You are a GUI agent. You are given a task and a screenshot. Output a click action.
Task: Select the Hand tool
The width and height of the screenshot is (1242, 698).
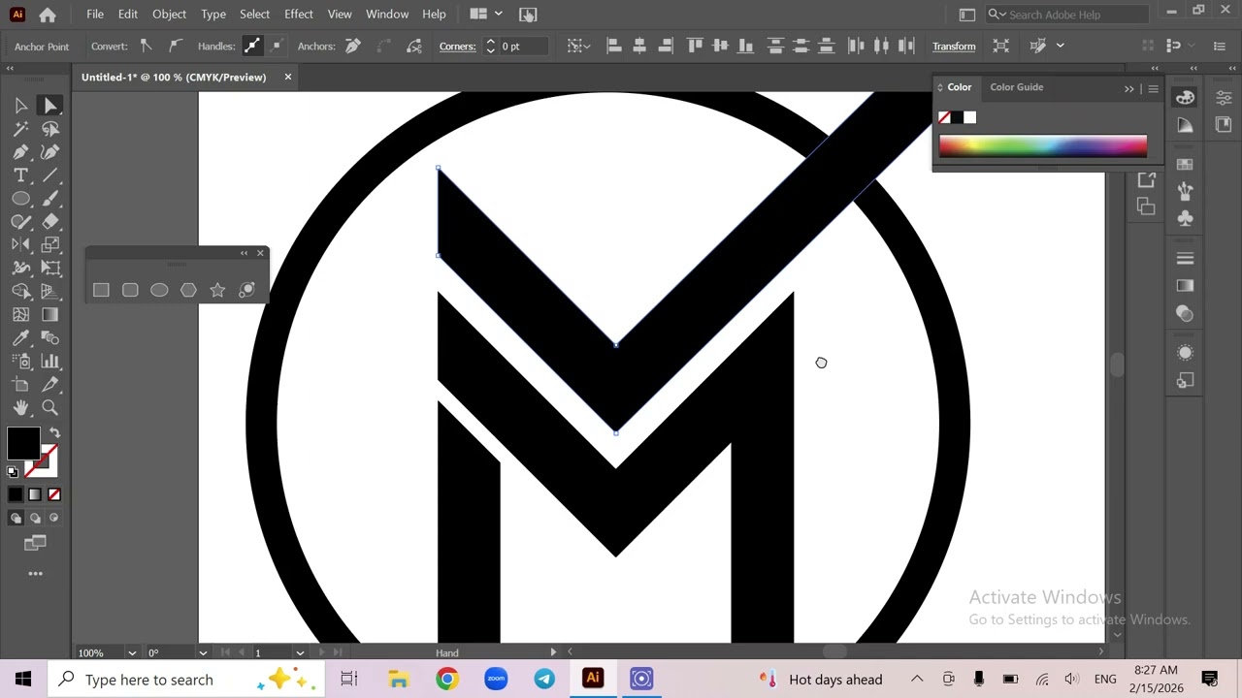(21, 408)
